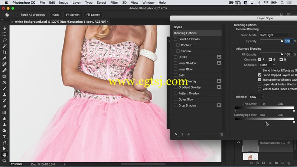297x167 pixels.
Task: Select the Crop tool
Action: 4,52
